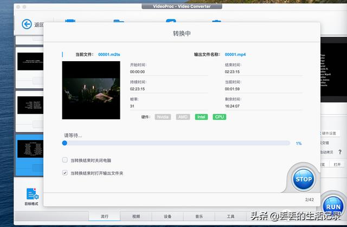Screen dimensions: 347x227
Task: Click the RUN button
Action: (333, 206)
